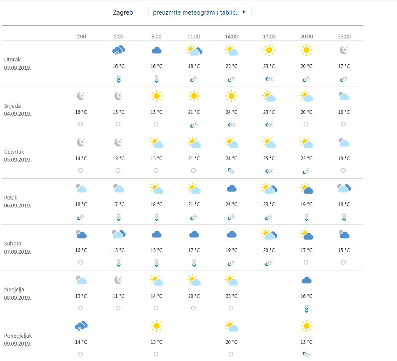Click the moon icon for Četvrtak 2:00
Screen dimensions: 397x361
coord(81,142)
